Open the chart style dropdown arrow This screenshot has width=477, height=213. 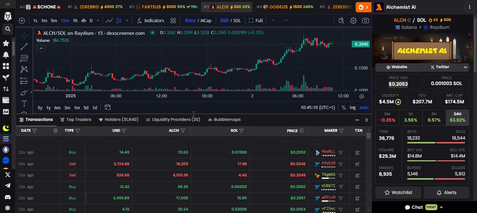(127, 20)
